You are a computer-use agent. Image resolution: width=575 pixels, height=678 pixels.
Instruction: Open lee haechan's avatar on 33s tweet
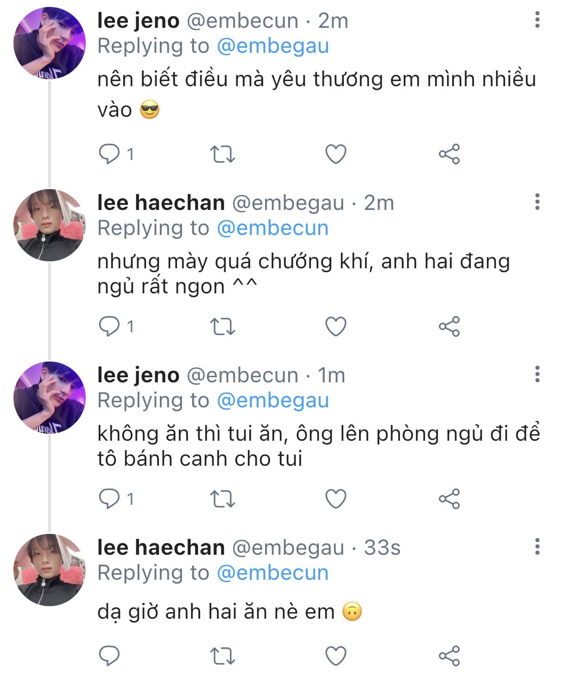50,570
